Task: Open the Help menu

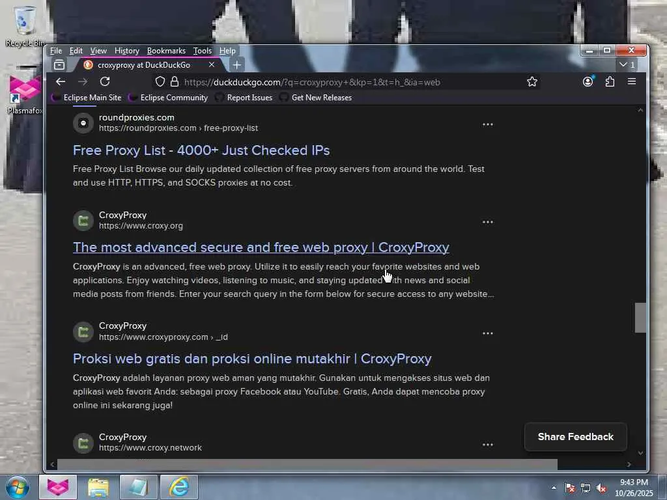Action: pos(227,51)
